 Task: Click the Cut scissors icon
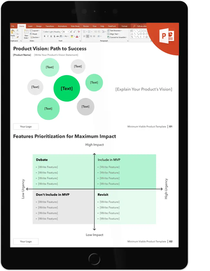click(17, 30)
